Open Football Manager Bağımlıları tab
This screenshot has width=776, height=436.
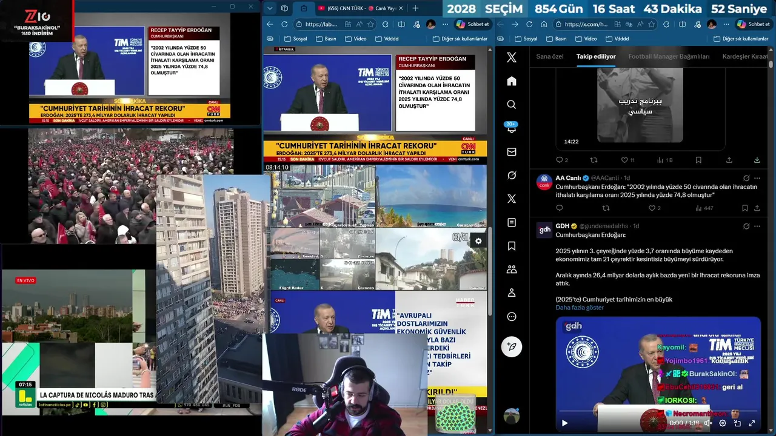[x=669, y=56]
